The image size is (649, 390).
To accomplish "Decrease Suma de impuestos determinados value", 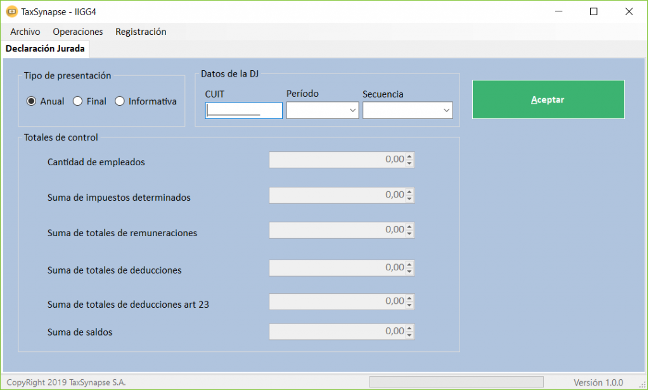I will [x=409, y=199].
